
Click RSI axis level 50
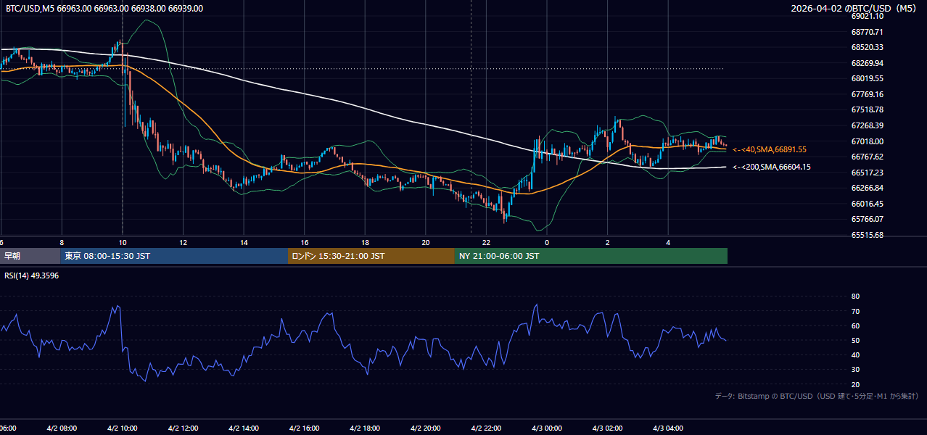tap(855, 340)
